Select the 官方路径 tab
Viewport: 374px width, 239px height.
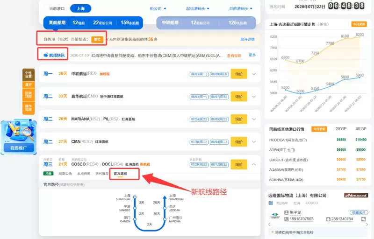pos(120,174)
